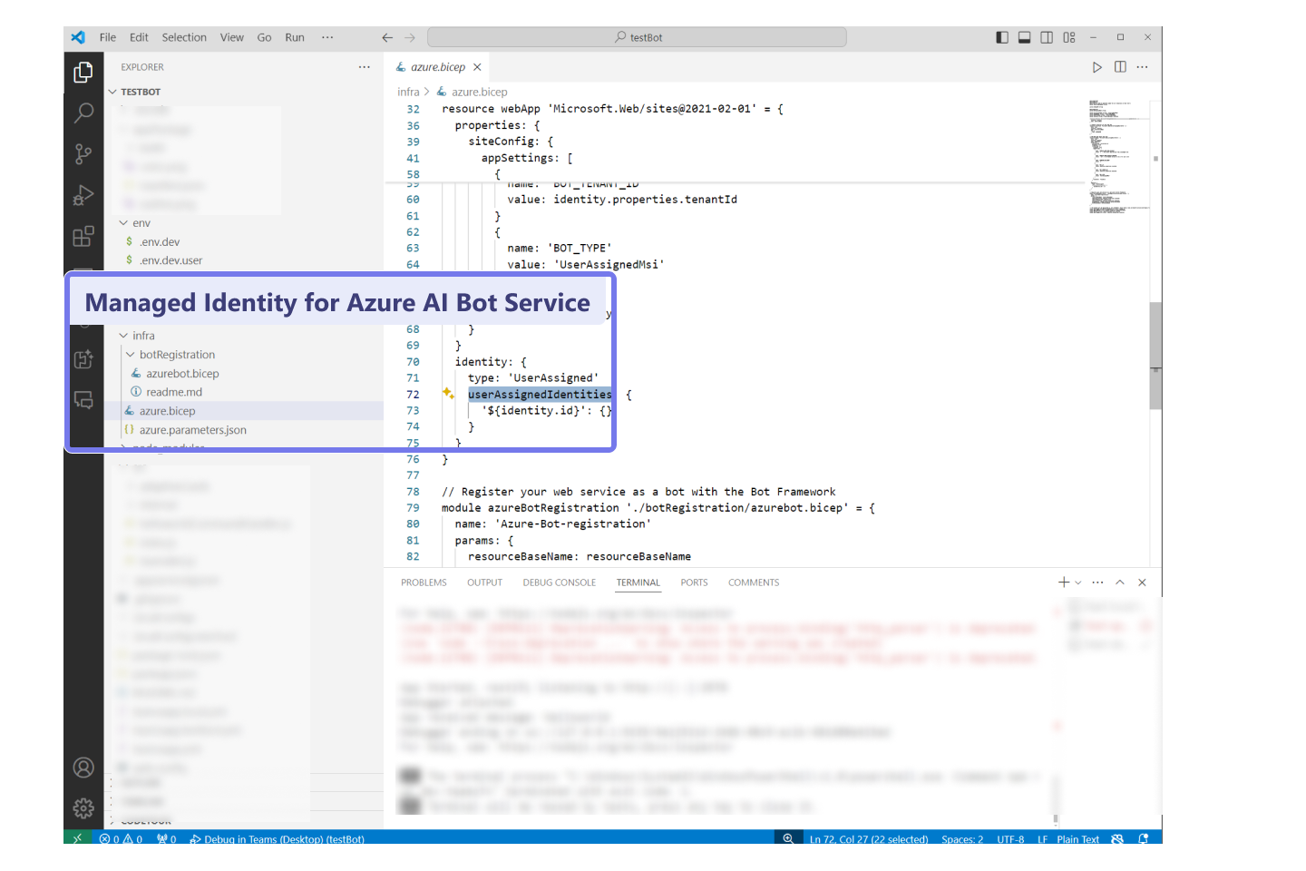The height and width of the screenshot is (871, 1306).
Task: Open the File menu
Action: [108, 37]
